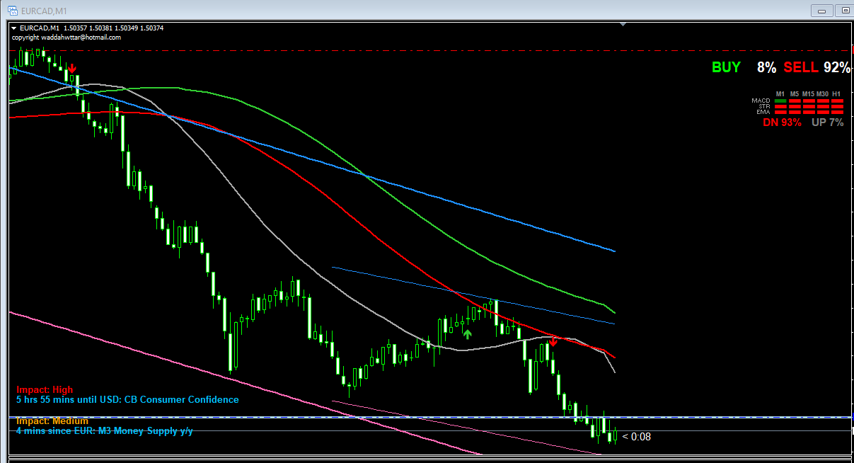Click the M1 timeframe column header
This screenshot has height=463, width=854.
780,93
